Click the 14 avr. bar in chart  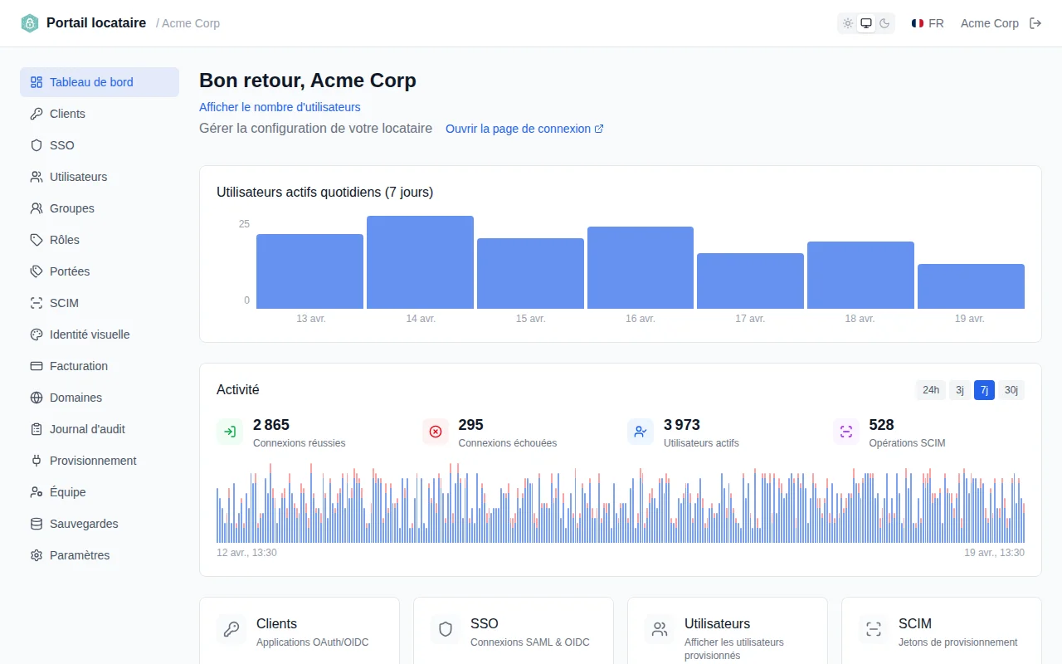(x=420, y=262)
